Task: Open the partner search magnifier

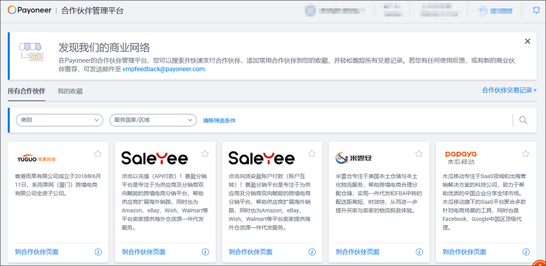Action: click(x=523, y=120)
